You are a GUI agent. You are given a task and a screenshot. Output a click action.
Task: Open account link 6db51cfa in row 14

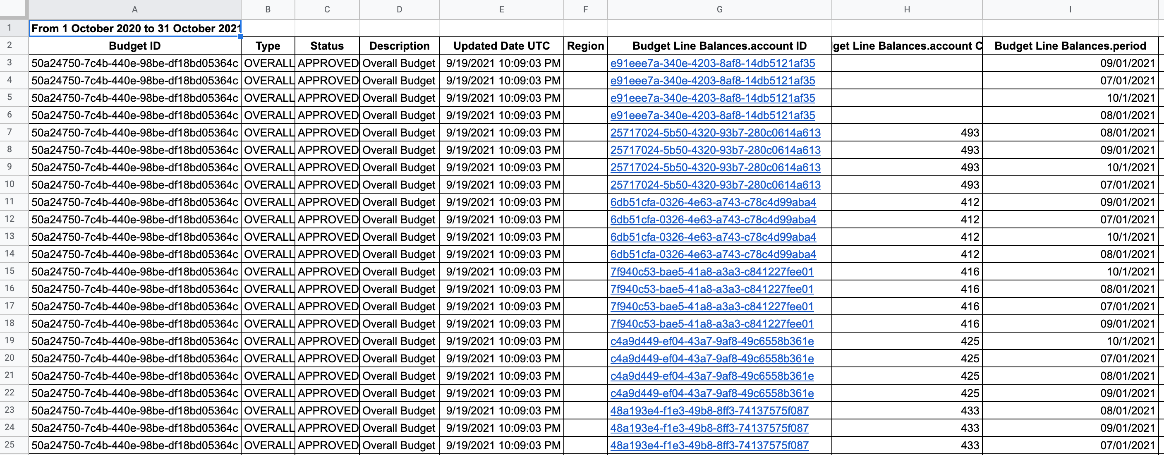pyautogui.click(x=713, y=254)
